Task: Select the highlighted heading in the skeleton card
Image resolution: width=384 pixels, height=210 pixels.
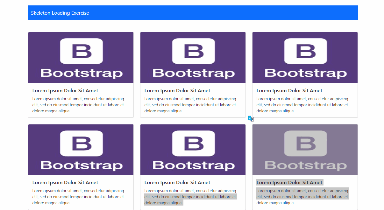Action: pyautogui.click(x=289, y=182)
